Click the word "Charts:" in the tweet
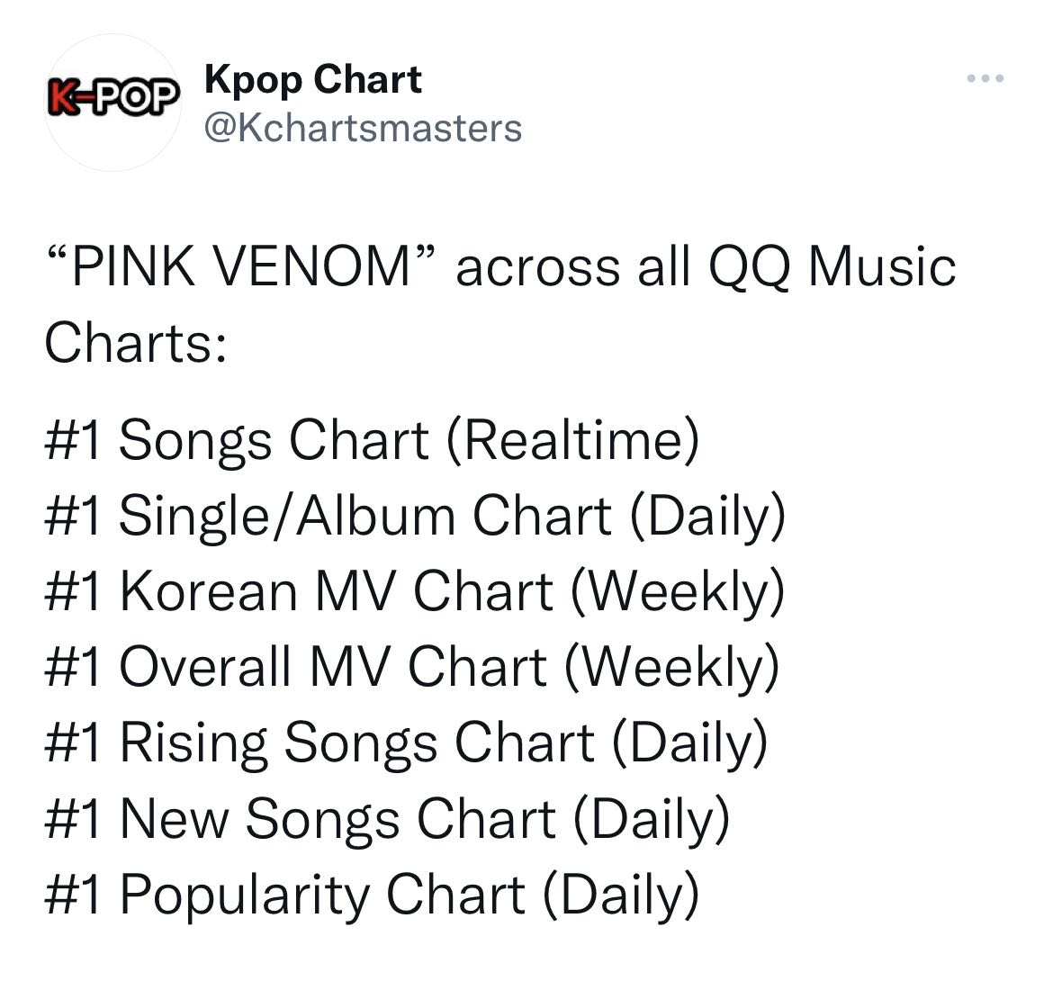1053x999 pixels. pos(136,342)
